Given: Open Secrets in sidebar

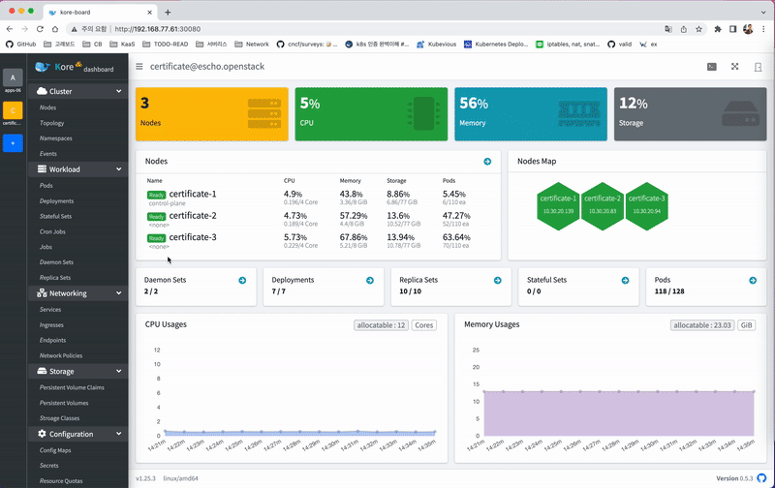Looking at the screenshot, I should (49, 466).
